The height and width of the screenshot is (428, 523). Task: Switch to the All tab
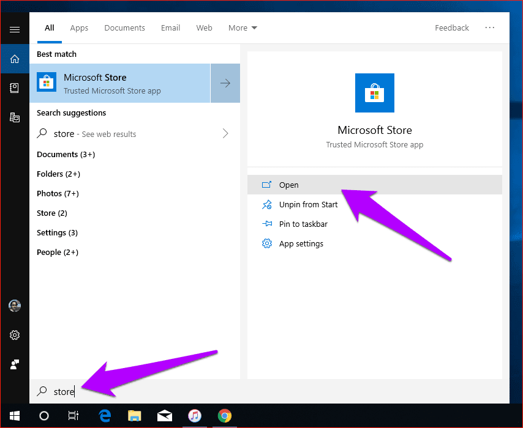(50, 28)
